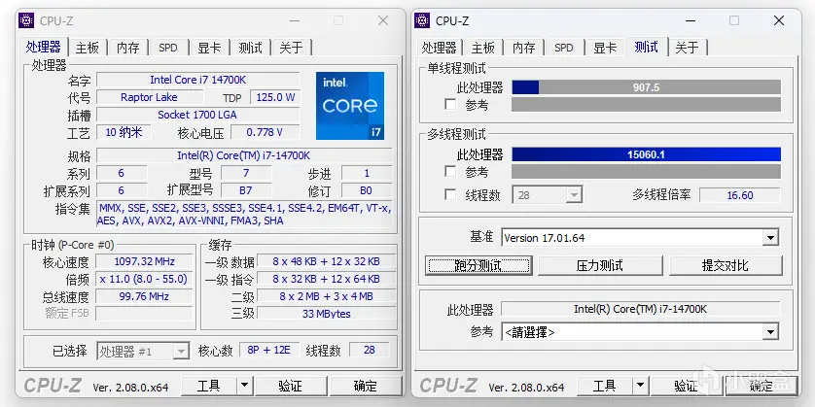
Task: Click the 压力测试 button
Action: point(600,265)
